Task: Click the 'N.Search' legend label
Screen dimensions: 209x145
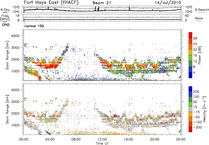Action: 202,10
